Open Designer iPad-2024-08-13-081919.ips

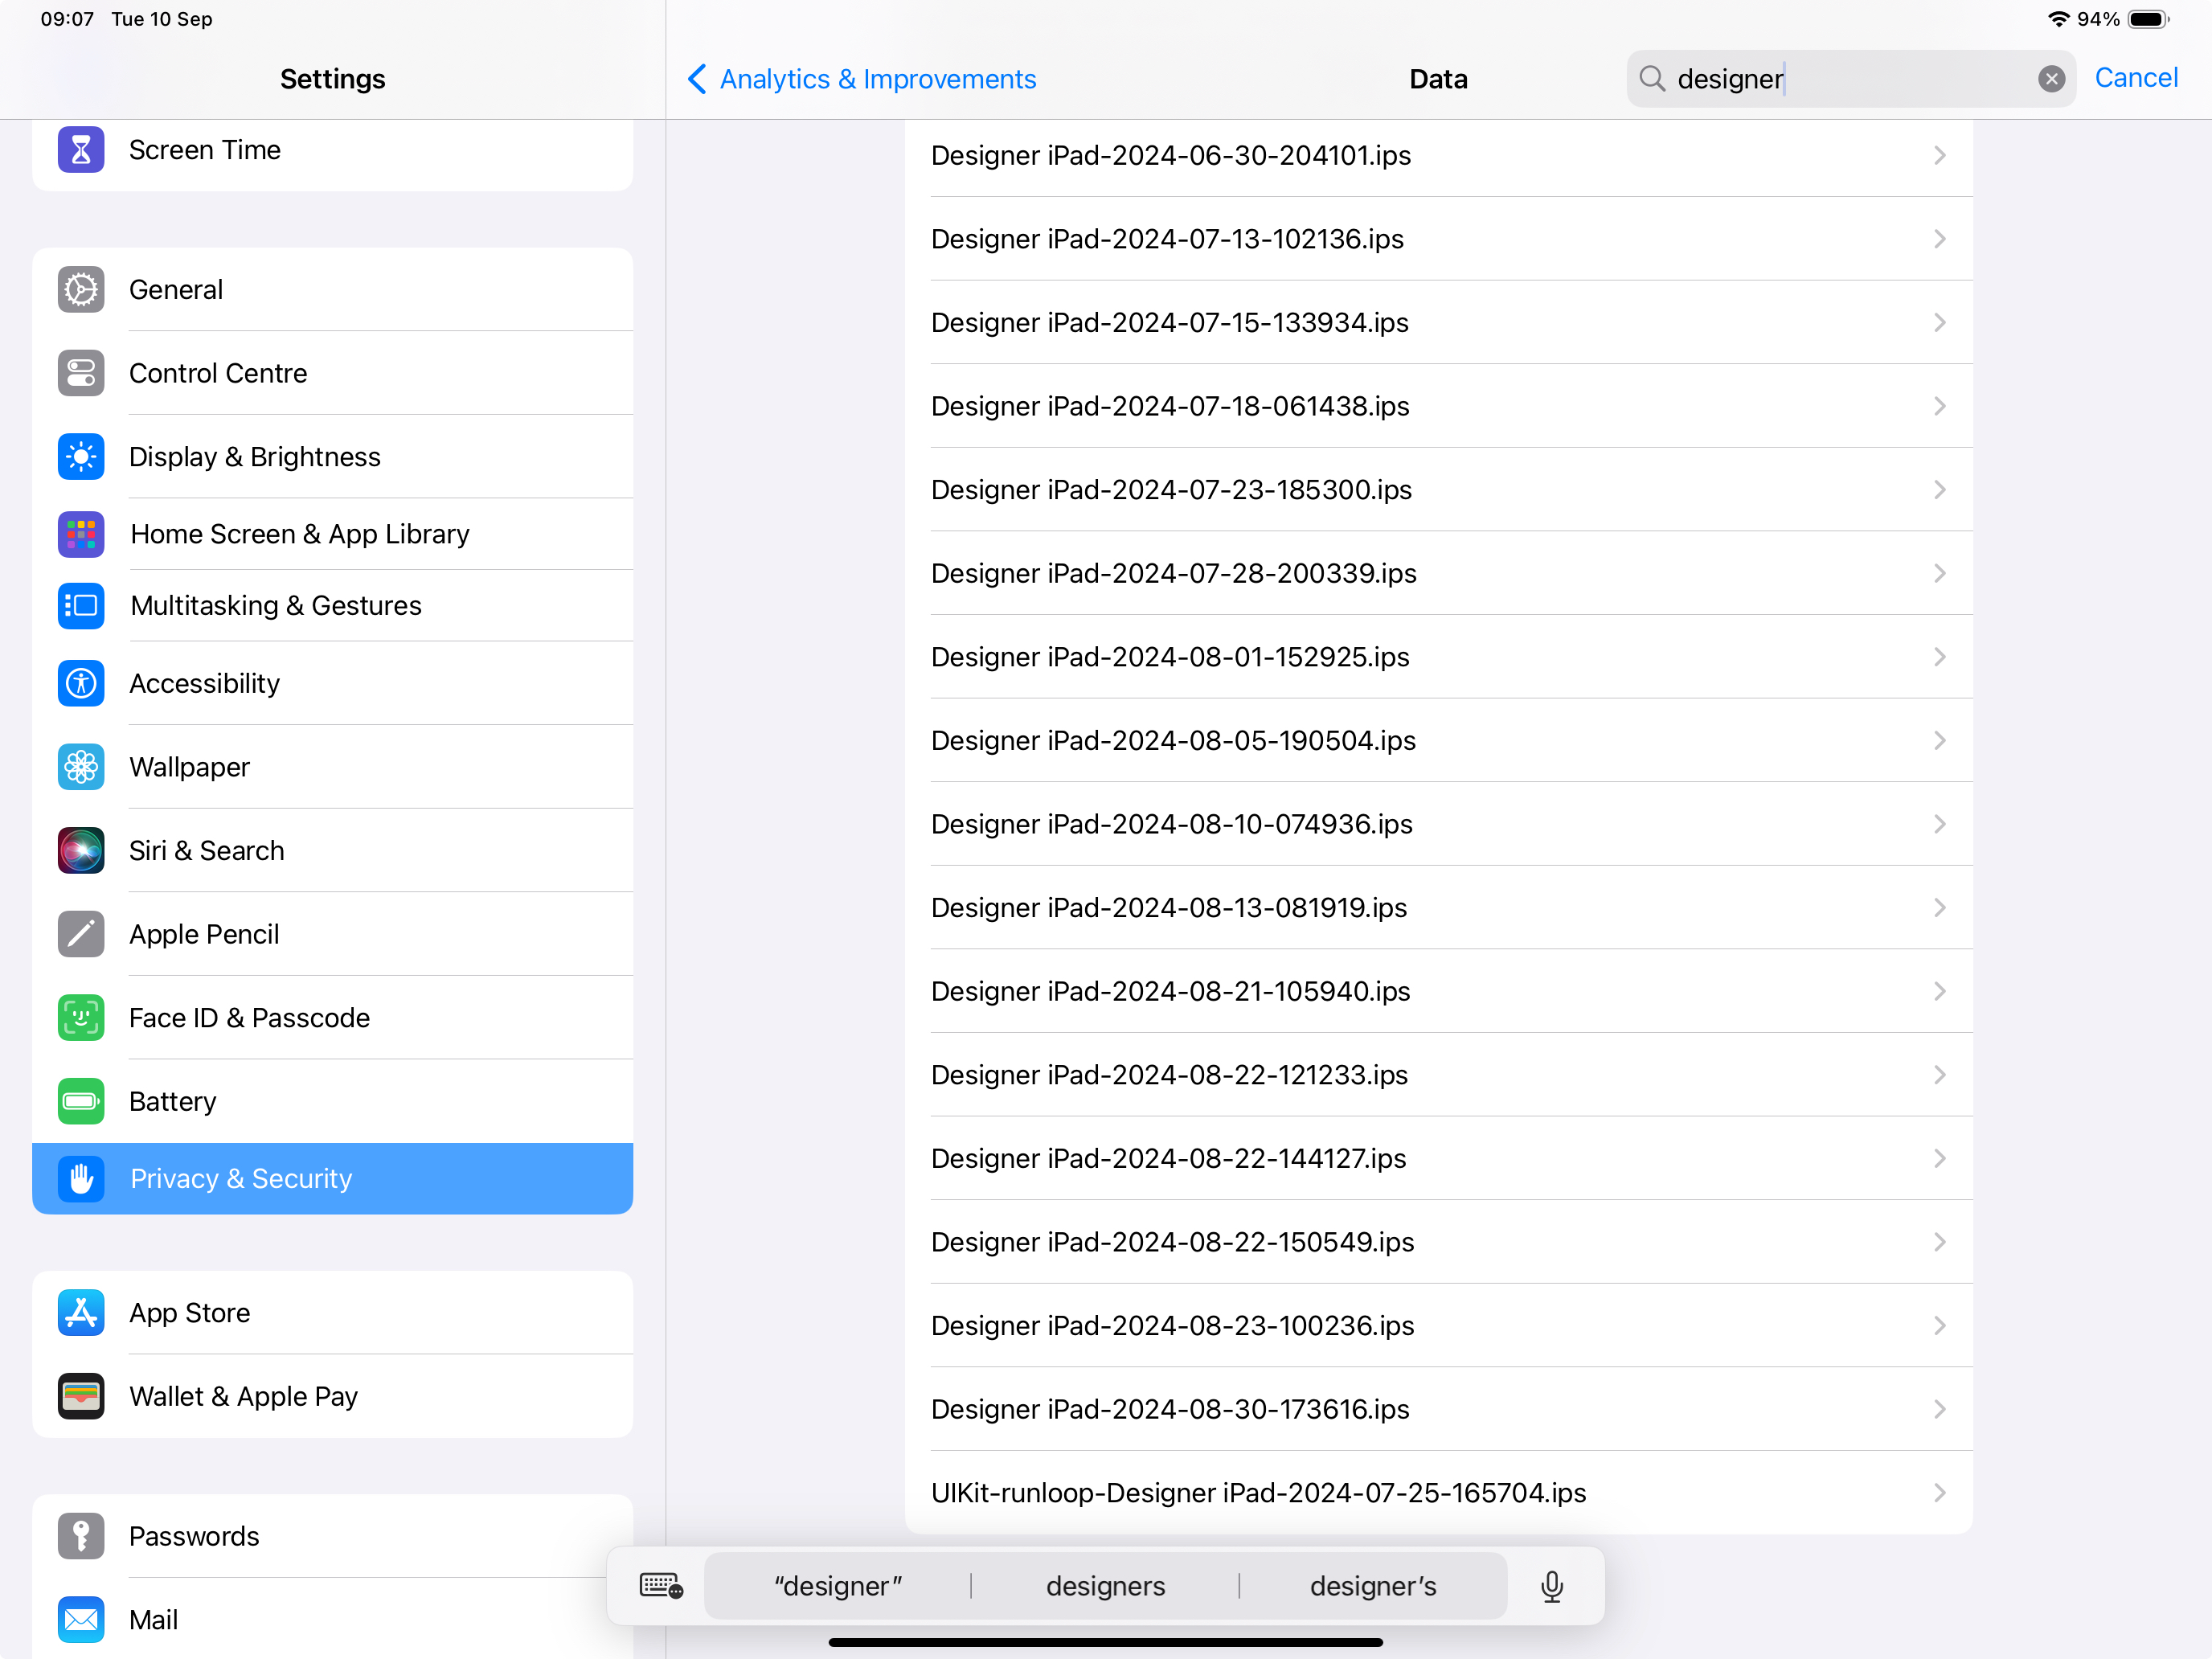pos(1438,908)
